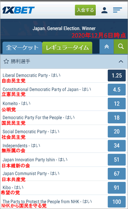The width and height of the screenshot is (128, 209).
Task: Select Komeito odds 12
Action: [x=116, y=104]
